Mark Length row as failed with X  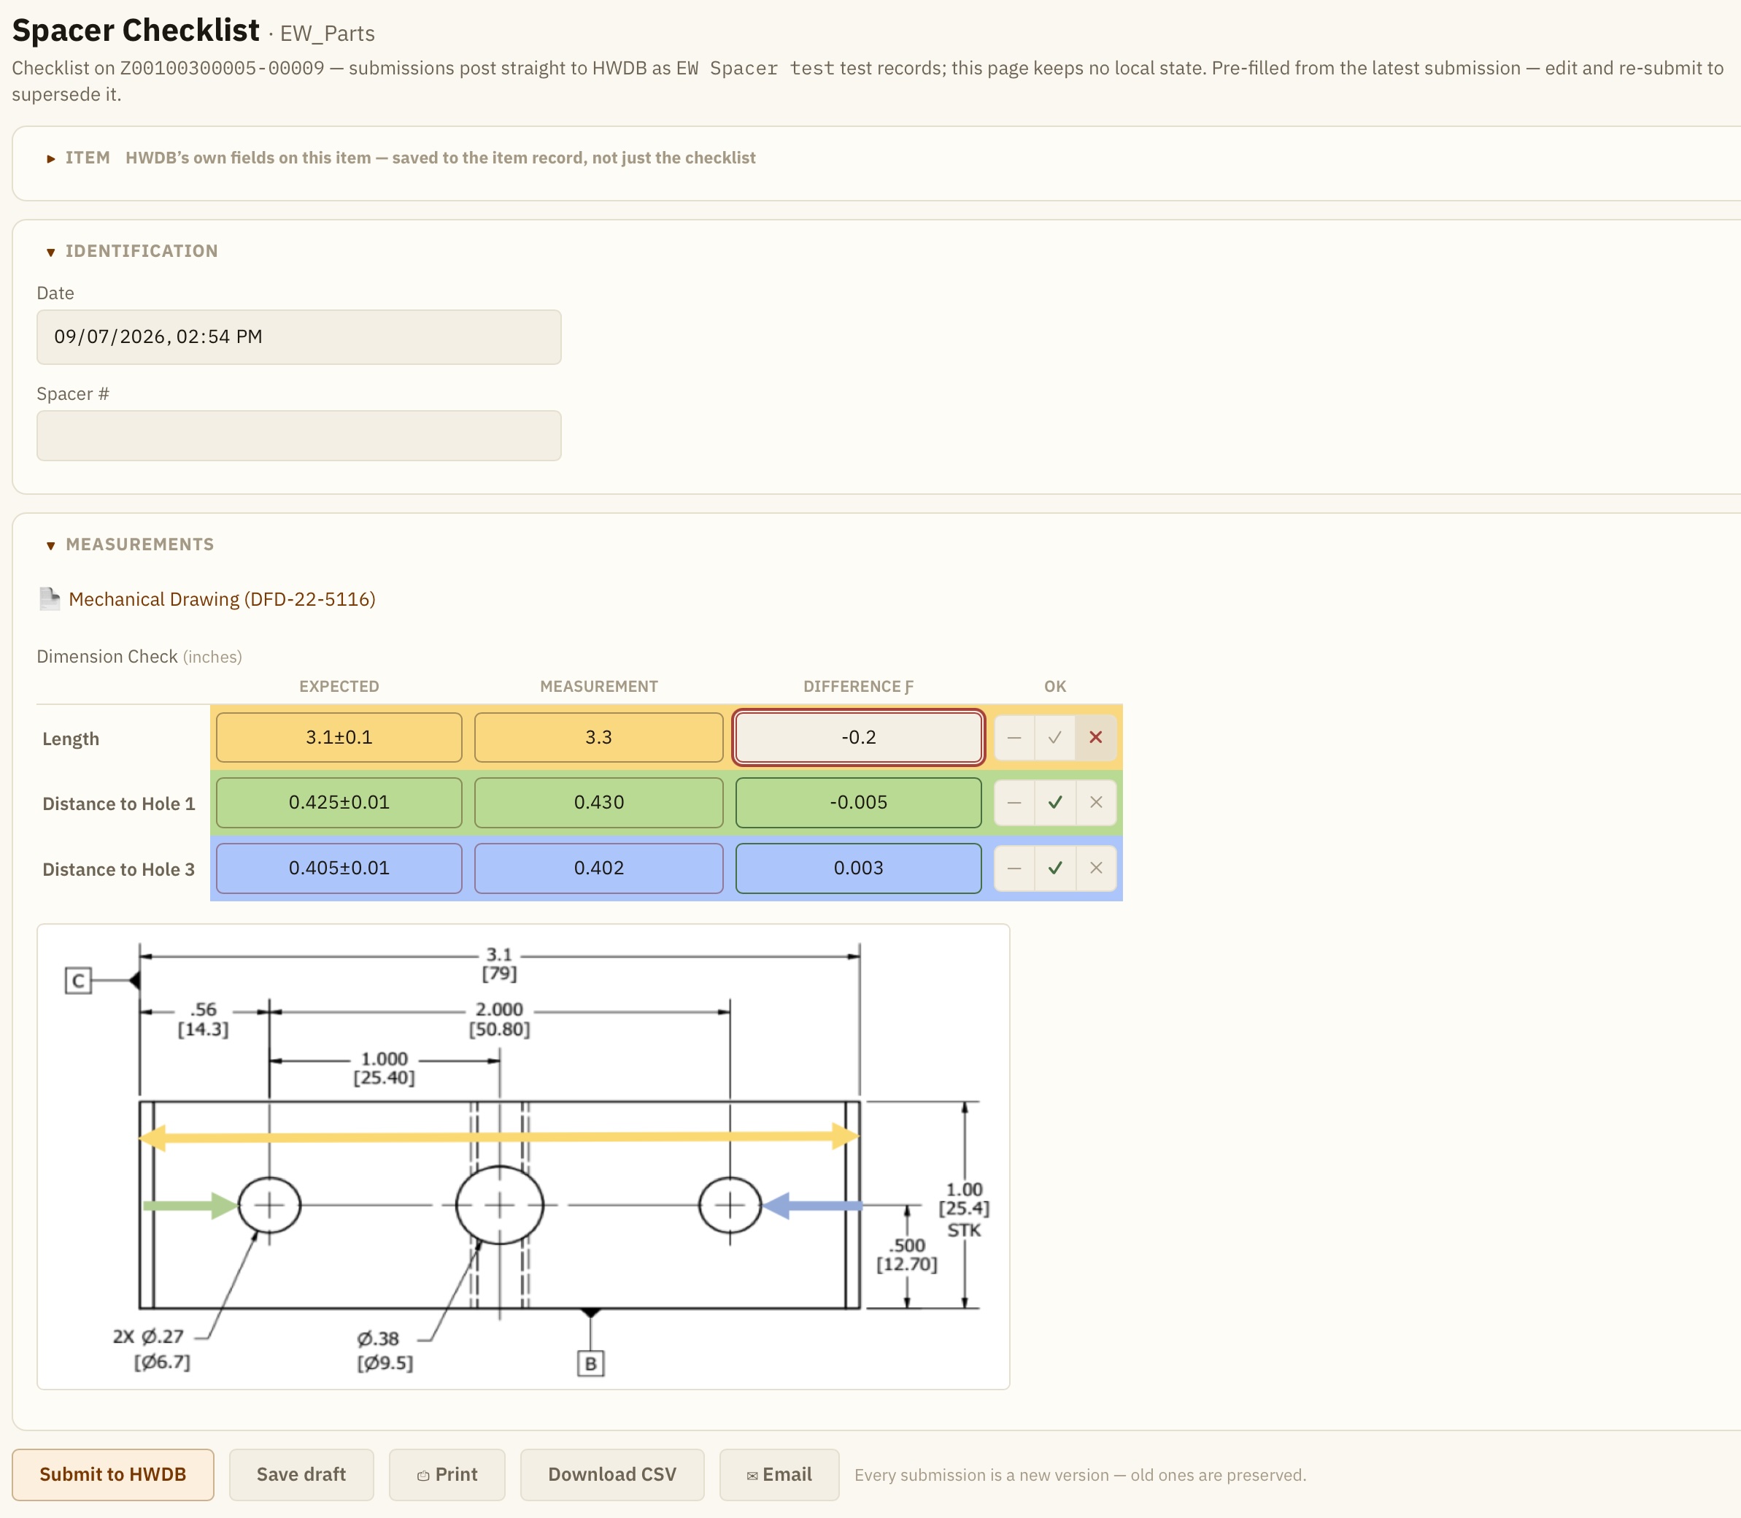pos(1096,738)
